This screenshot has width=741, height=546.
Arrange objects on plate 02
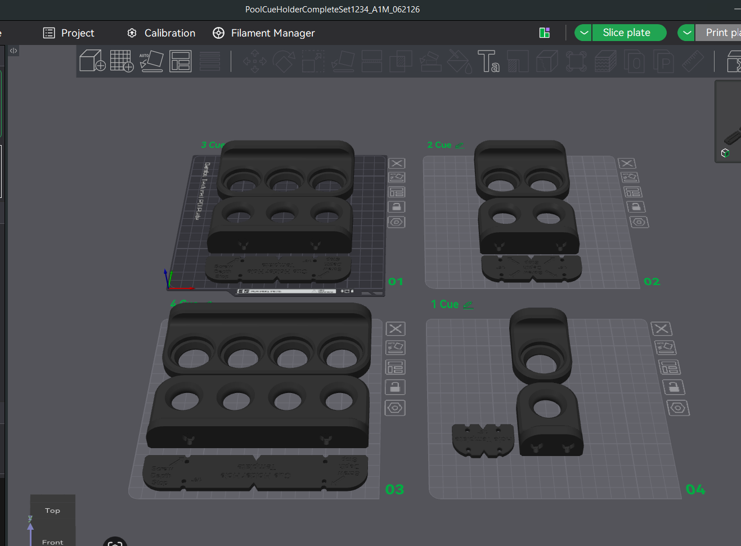point(633,192)
